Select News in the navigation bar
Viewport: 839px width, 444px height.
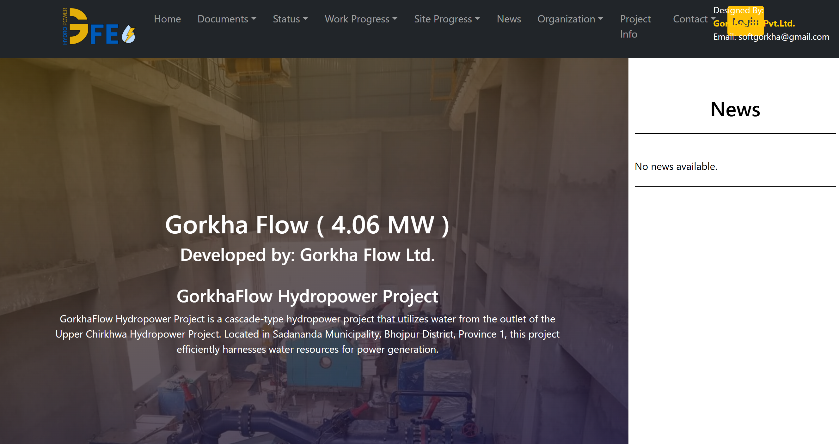(508, 19)
